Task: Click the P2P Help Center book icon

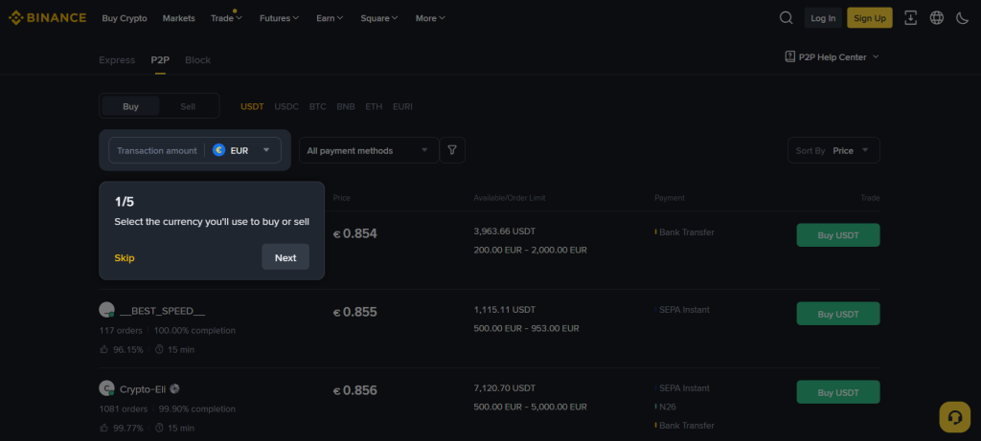Action: pyautogui.click(x=790, y=56)
